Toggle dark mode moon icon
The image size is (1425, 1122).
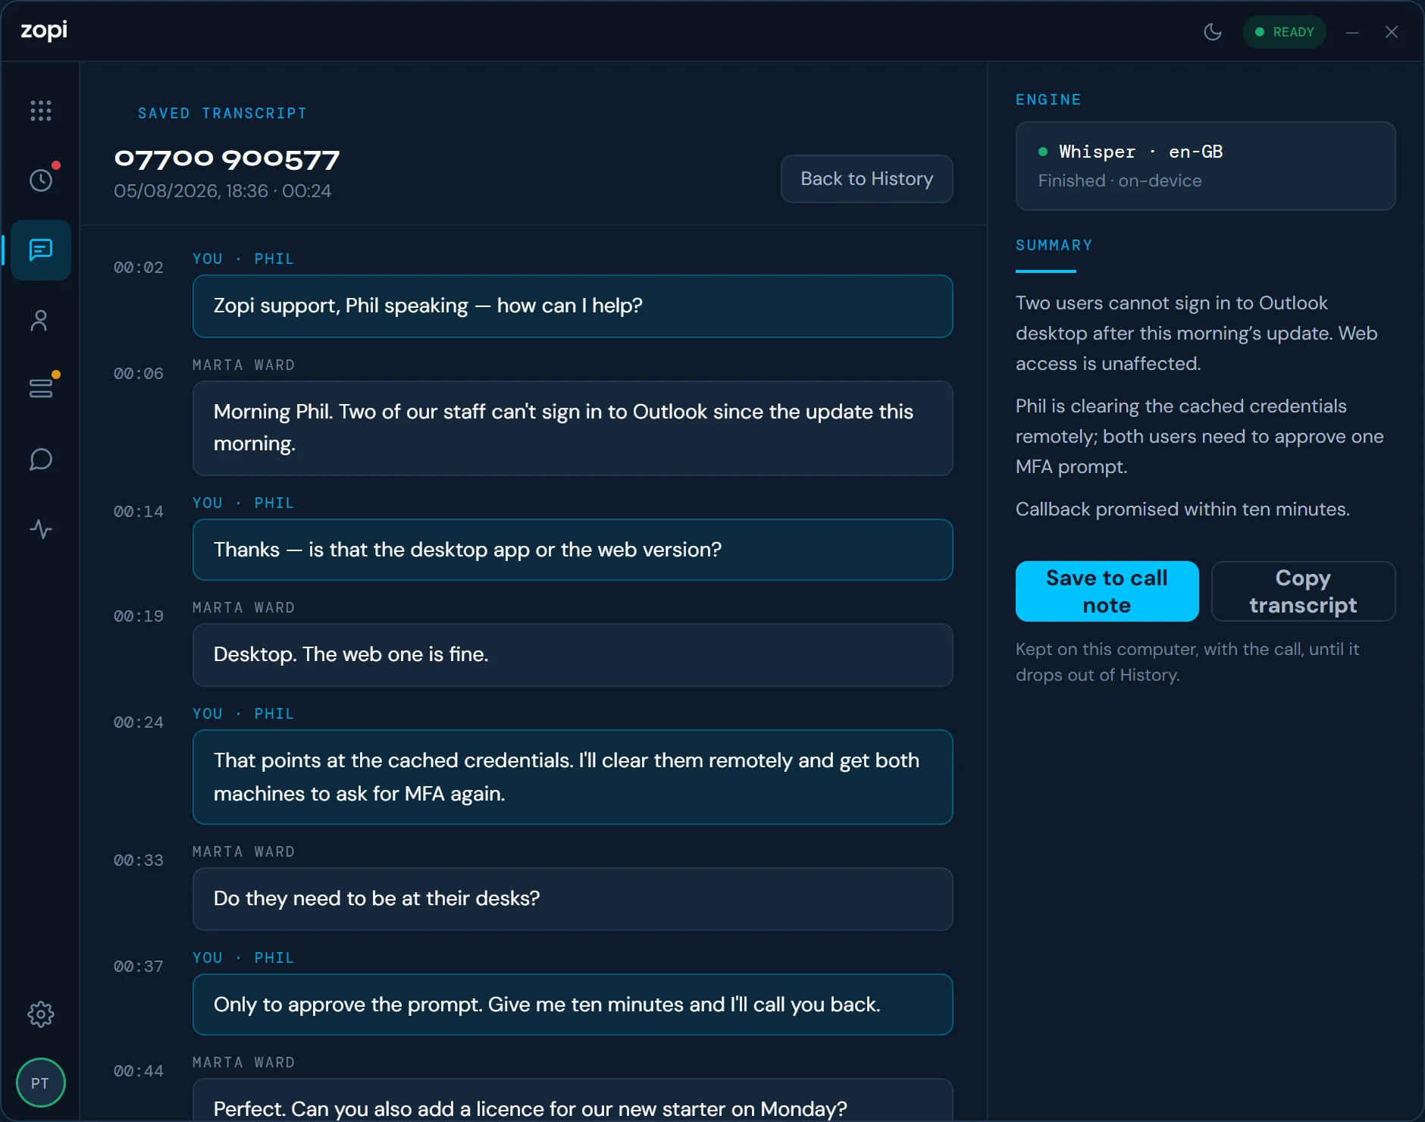coord(1213,32)
